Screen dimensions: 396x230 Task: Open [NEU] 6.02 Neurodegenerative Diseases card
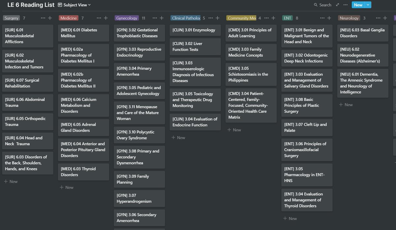click(x=363, y=55)
